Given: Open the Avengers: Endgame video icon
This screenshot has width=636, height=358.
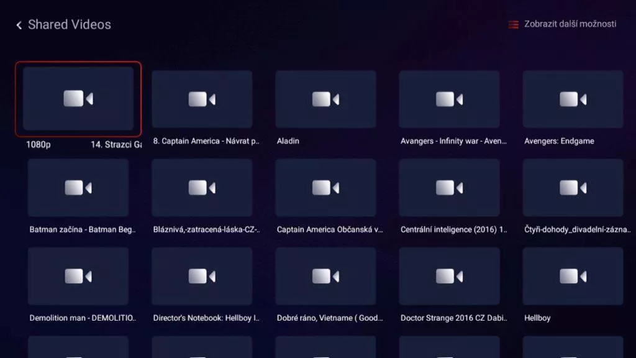Looking at the screenshot, I should click(573, 99).
